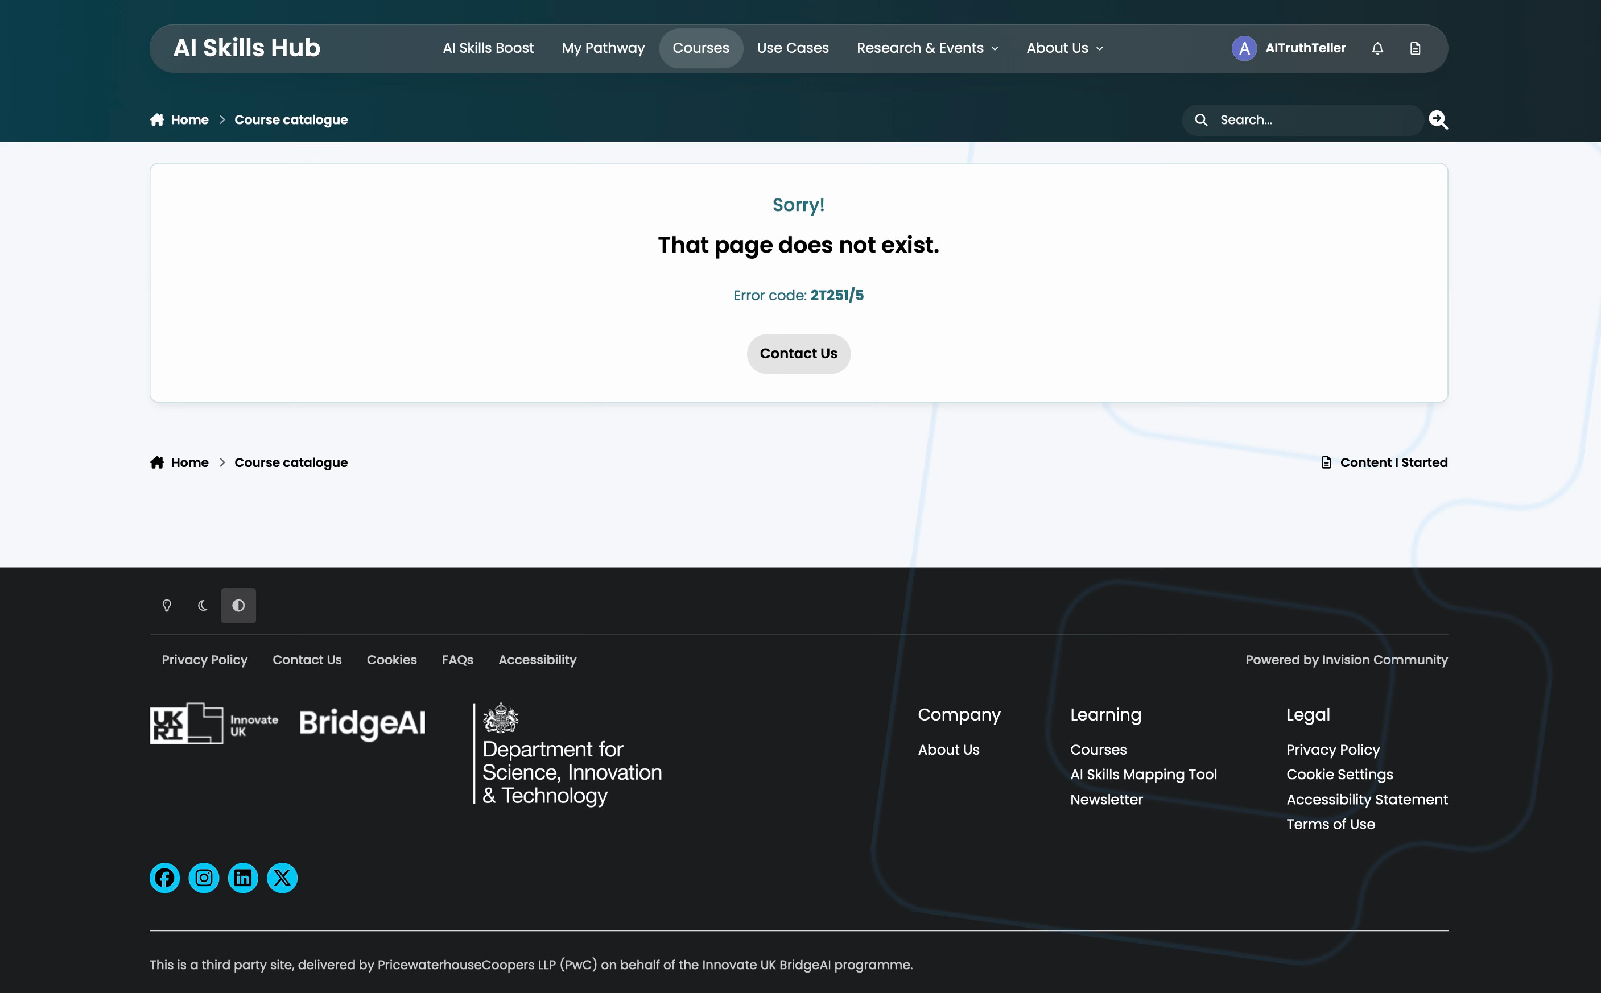The height and width of the screenshot is (993, 1601).
Task: Visit the LinkedIn social icon
Action: 242,878
